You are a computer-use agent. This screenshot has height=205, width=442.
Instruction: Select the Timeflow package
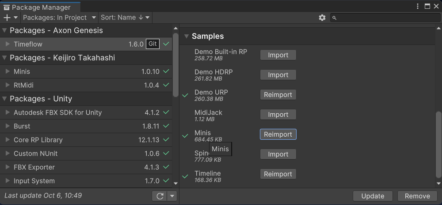[x=86, y=44]
